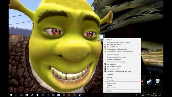Open the round gray app icon on taskbar
This screenshot has height=97, width=172.
64,95
